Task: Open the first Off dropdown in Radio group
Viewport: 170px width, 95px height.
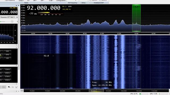Action: coord(35,1)
